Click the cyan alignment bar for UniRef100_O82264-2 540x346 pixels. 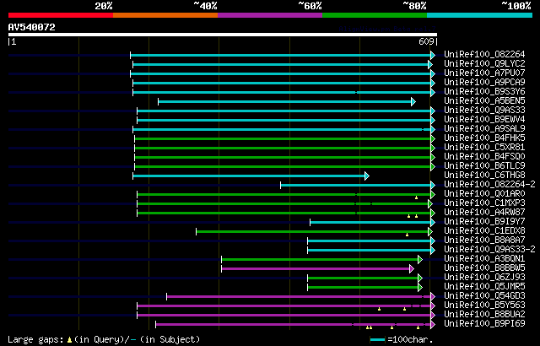[356, 185]
